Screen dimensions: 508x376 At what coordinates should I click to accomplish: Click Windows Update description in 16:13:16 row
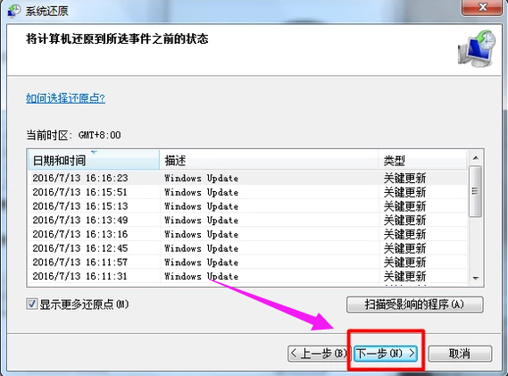point(201,234)
